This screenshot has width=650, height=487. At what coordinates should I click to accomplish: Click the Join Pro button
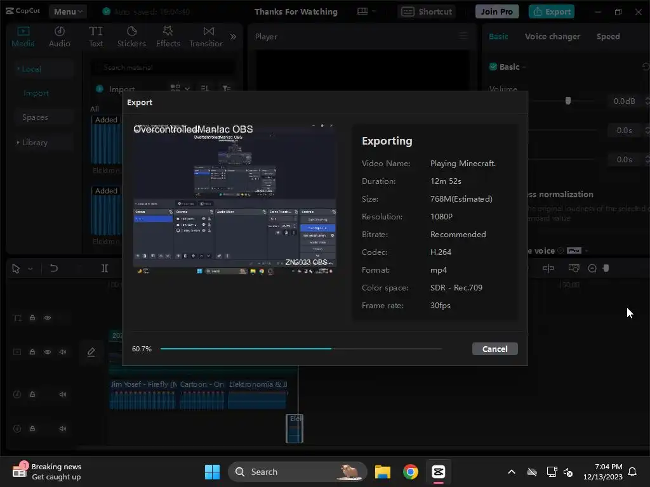point(496,11)
